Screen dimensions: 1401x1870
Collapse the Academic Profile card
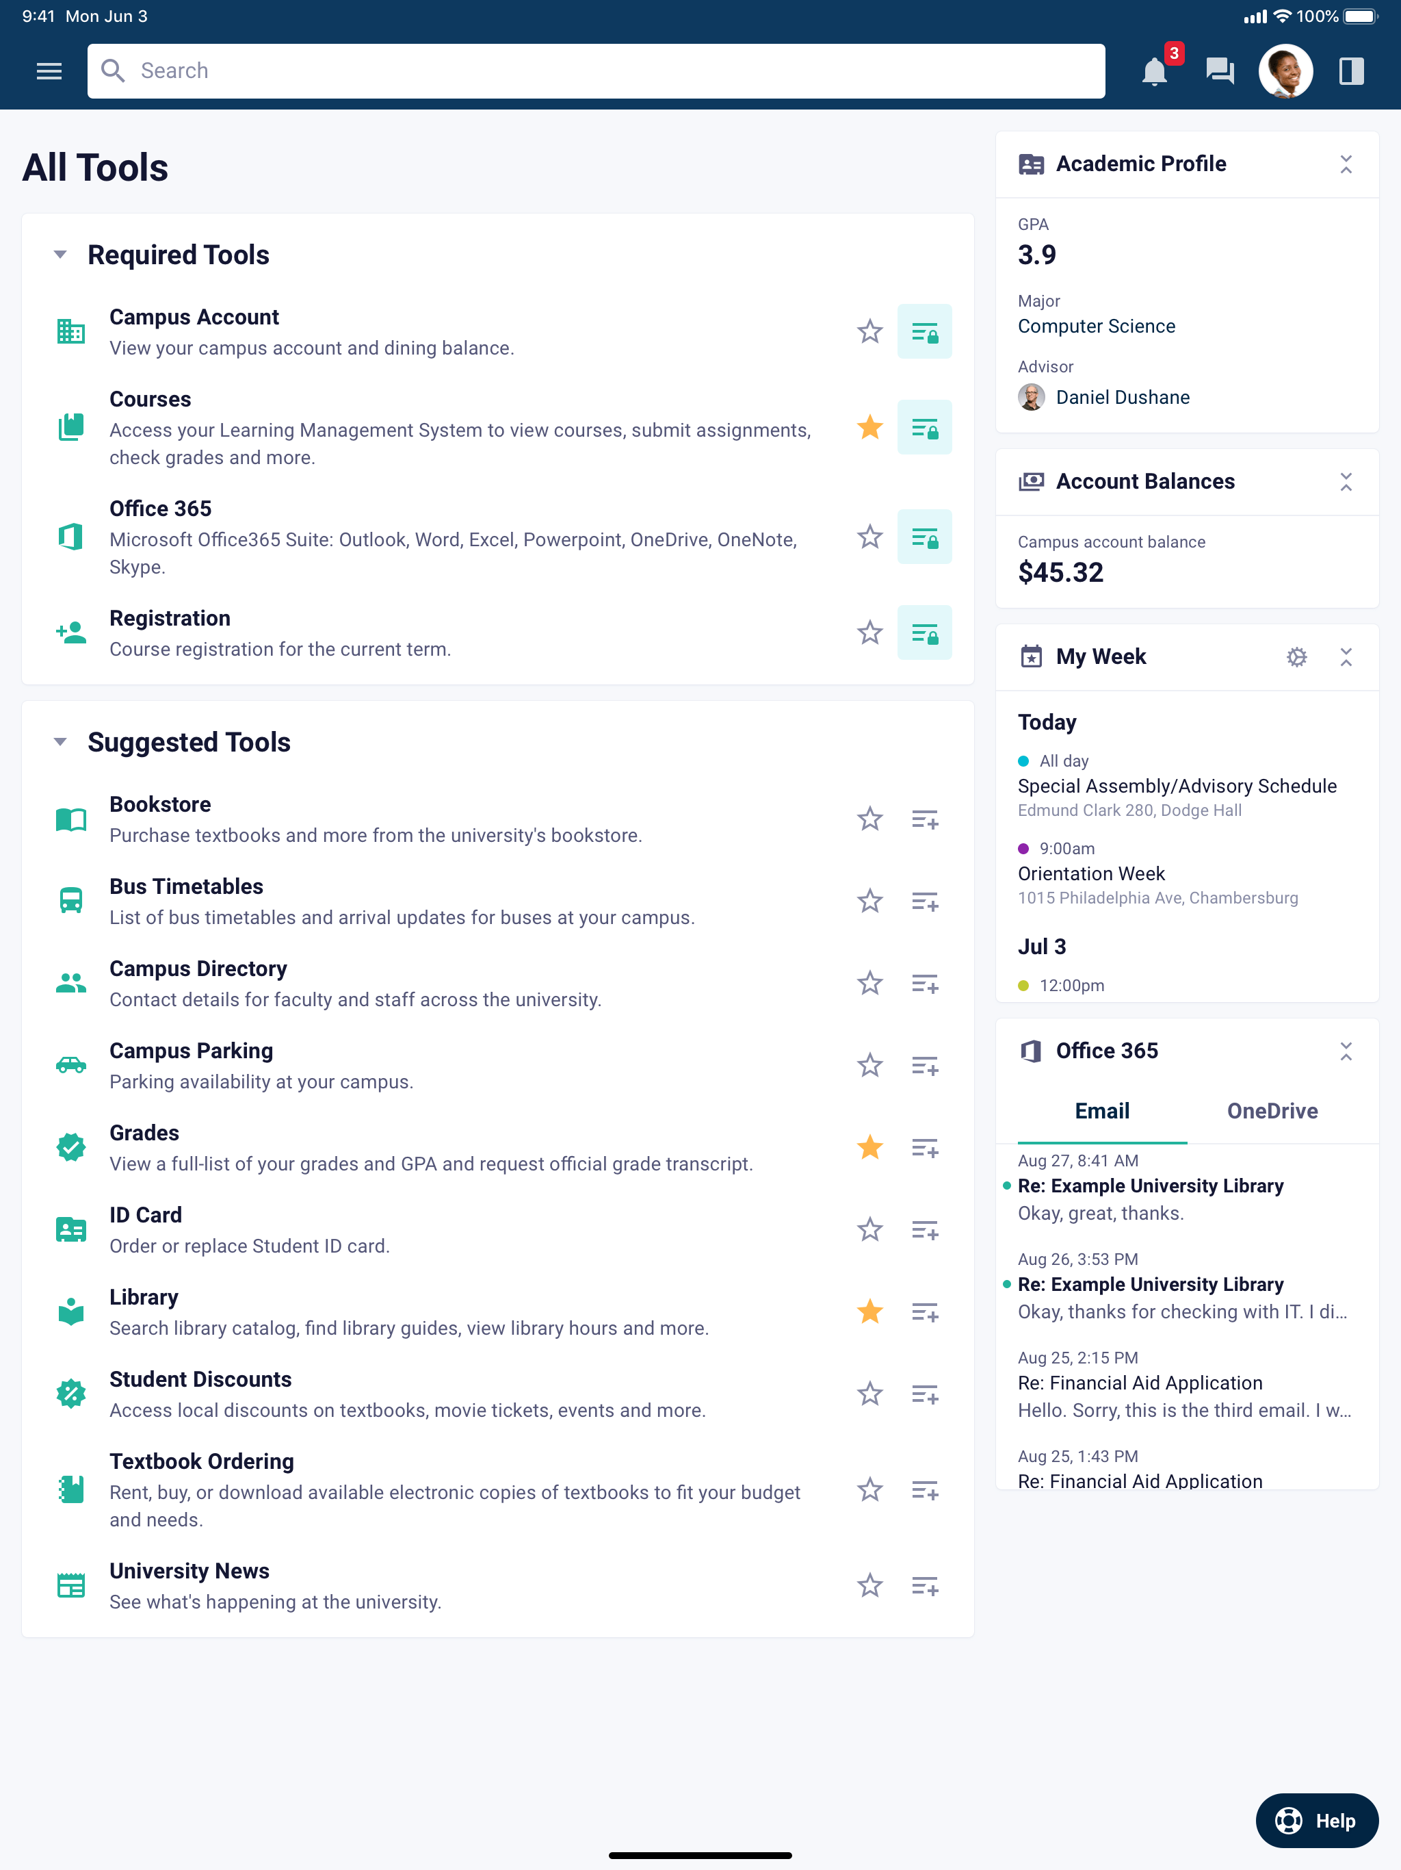(1345, 164)
